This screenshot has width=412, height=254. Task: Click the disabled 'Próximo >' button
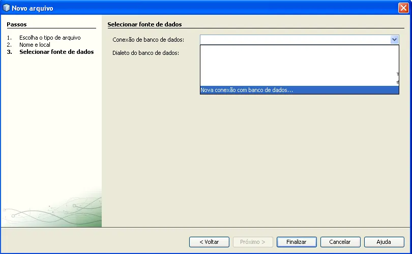coord(253,242)
